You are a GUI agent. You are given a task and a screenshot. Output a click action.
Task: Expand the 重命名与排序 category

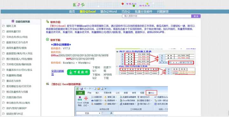pos(14,81)
